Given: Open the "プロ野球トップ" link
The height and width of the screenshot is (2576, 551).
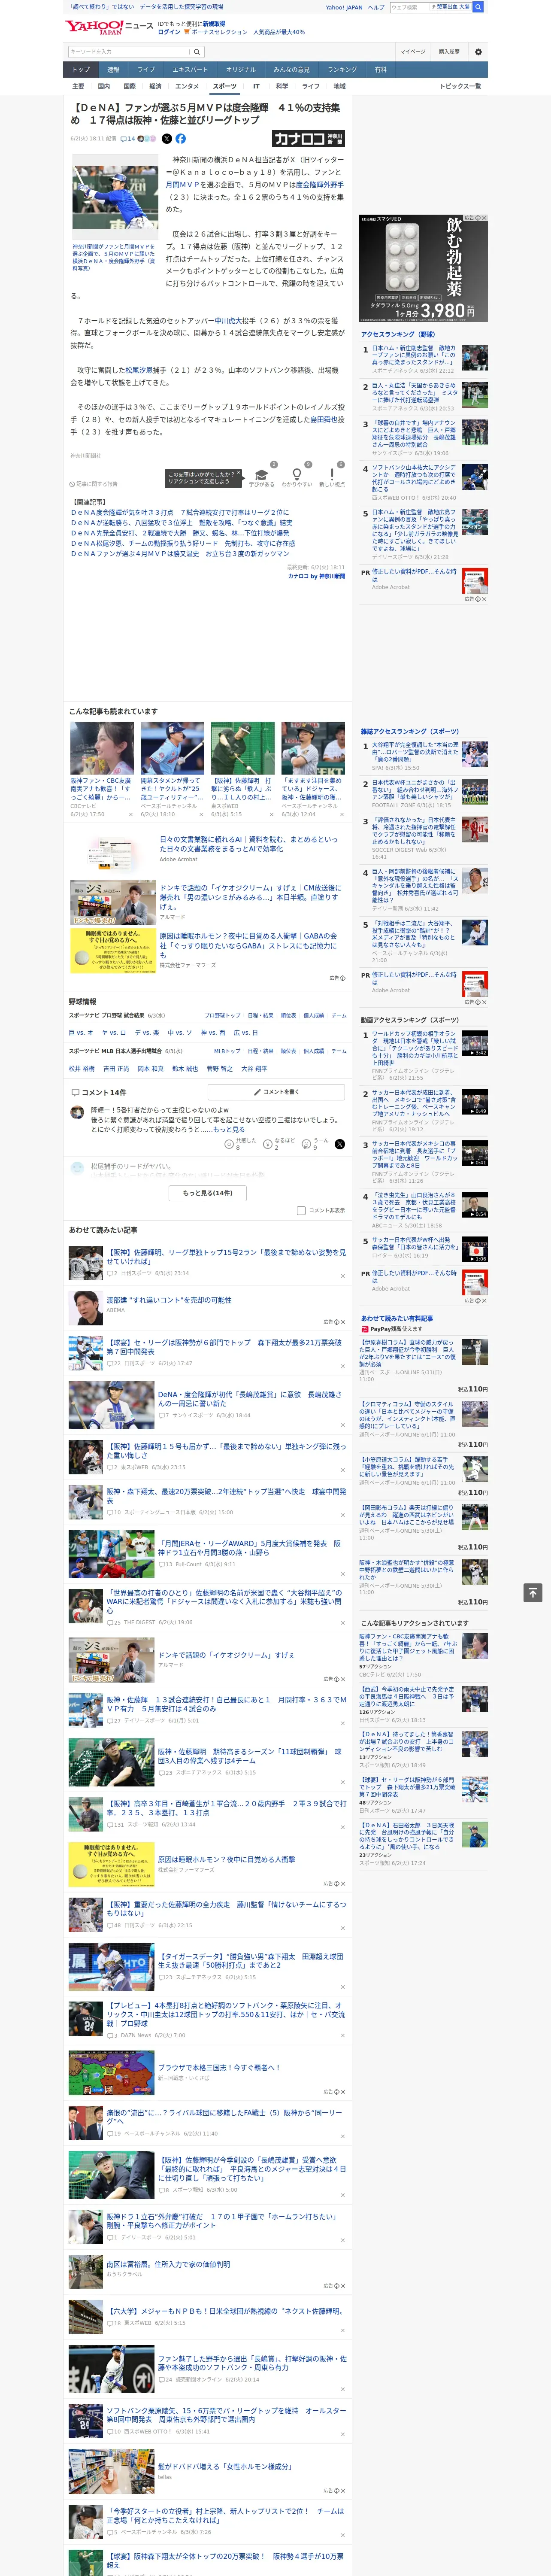Looking at the screenshot, I should (x=222, y=1015).
